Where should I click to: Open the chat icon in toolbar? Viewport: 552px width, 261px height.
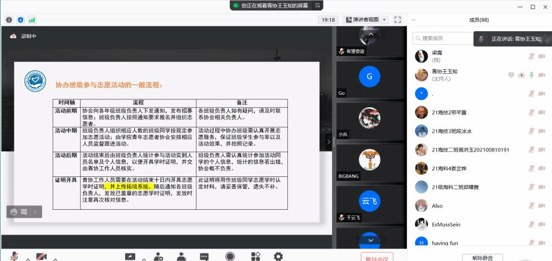[x=204, y=256]
